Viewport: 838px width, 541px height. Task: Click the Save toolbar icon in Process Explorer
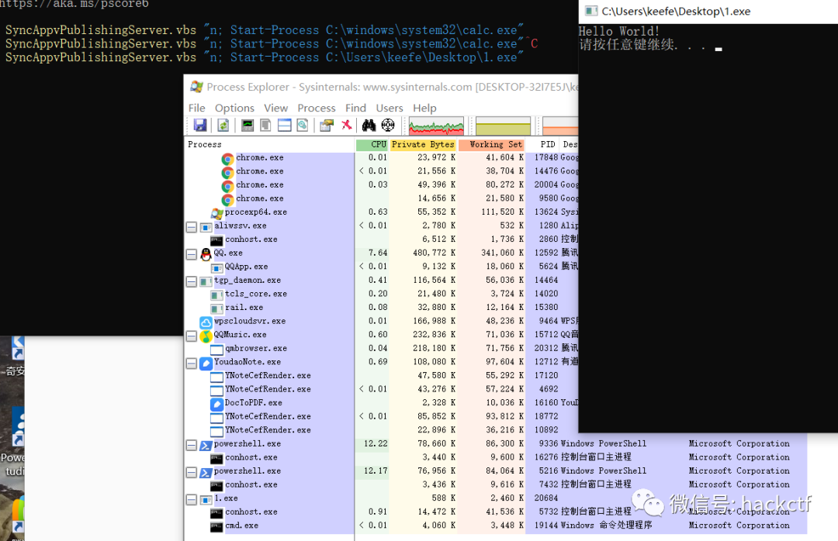(200, 126)
